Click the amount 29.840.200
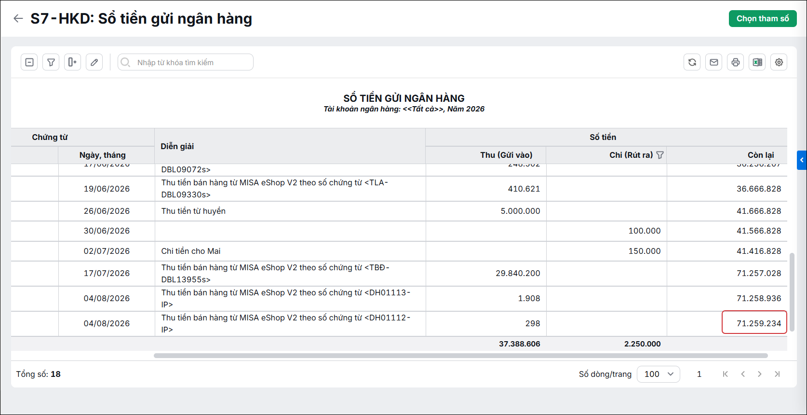 (x=518, y=273)
